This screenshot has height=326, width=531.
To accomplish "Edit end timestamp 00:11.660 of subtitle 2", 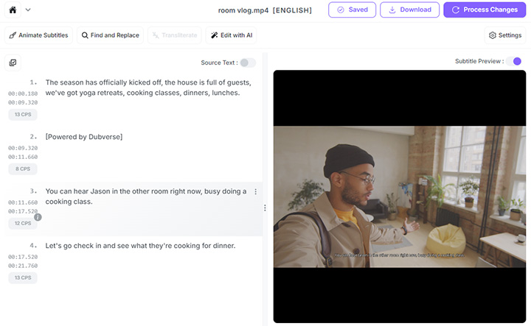I will (23, 157).
